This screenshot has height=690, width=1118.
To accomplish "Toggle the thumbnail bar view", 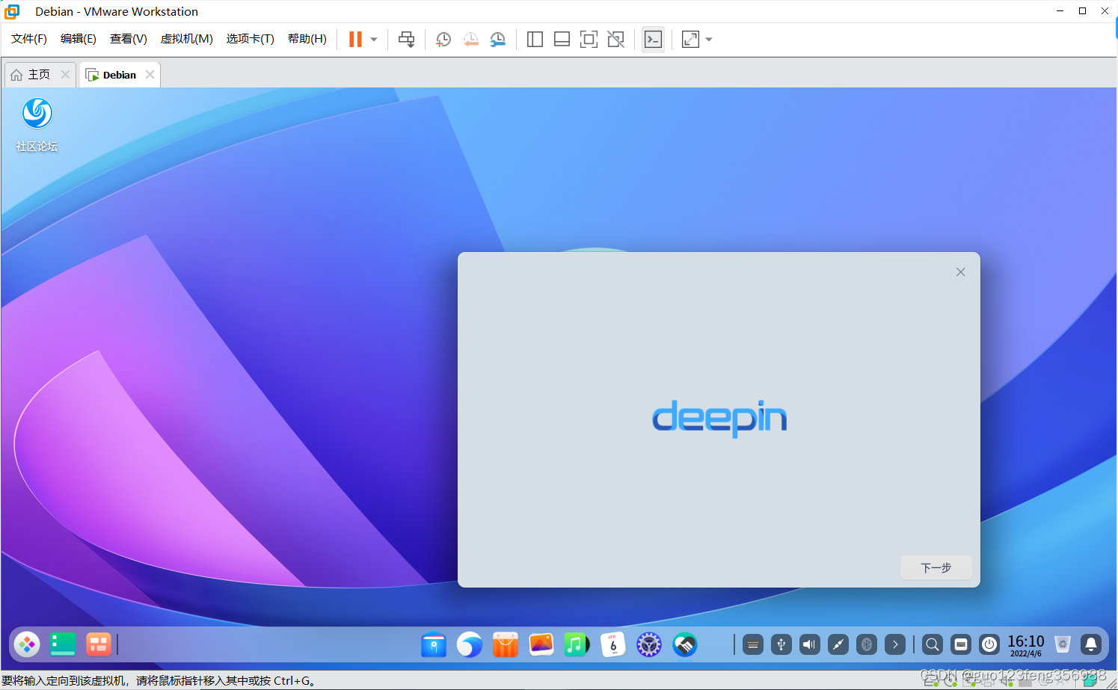I will pos(562,40).
